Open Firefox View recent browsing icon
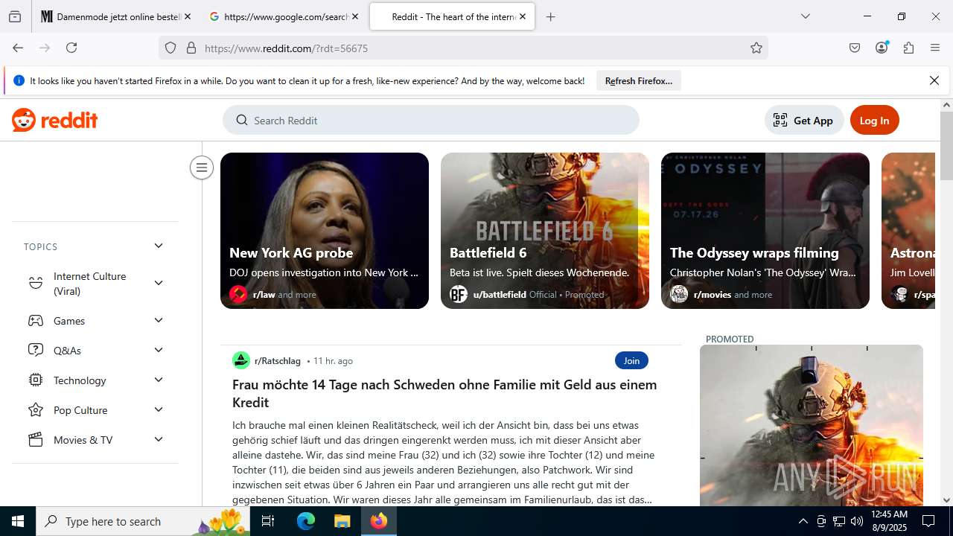The width and height of the screenshot is (953, 536). tap(15, 16)
